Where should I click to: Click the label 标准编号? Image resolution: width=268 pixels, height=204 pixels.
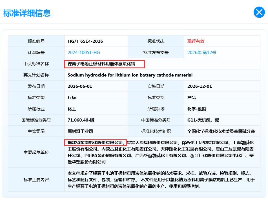36,41
